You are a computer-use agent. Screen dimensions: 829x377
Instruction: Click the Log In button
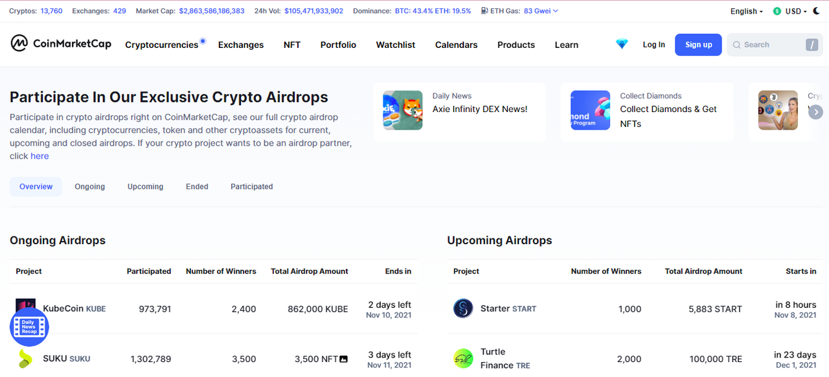653,45
